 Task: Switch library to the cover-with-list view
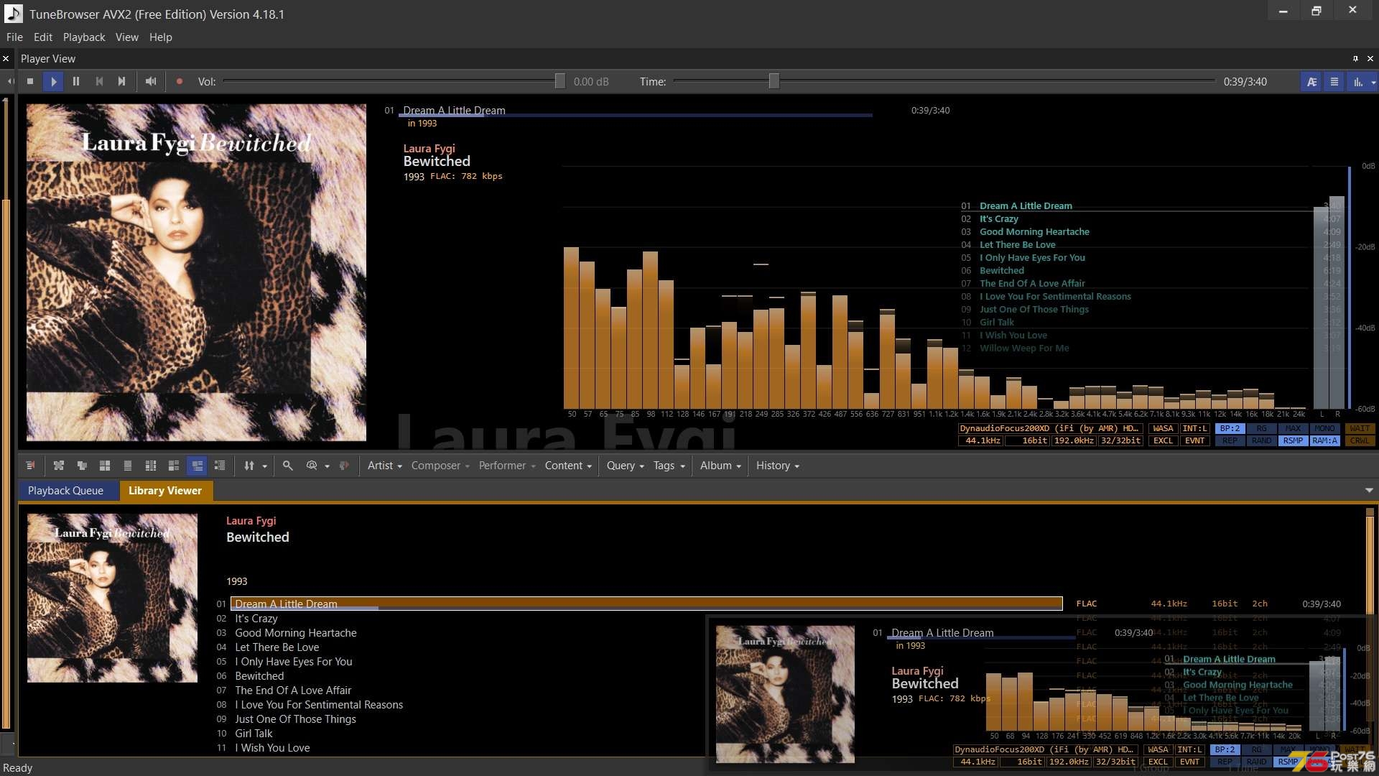coord(174,466)
